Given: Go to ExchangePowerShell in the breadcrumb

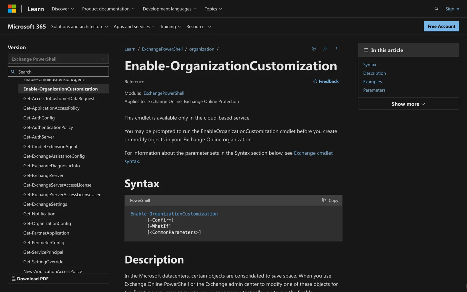Looking at the screenshot, I should [x=162, y=49].
